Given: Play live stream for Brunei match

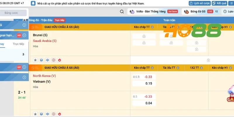Looking at the screenshot, I should tap(54, 60).
